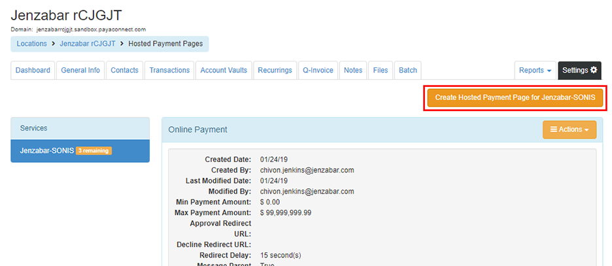This screenshot has width=612, height=266.
Task: Switch to the General Info tab
Action: pyautogui.click(x=80, y=70)
